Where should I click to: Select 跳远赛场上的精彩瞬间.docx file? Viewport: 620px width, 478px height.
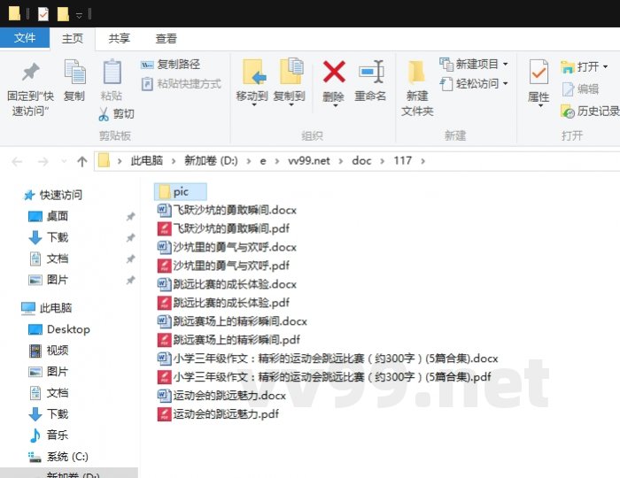pyautogui.click(x=232, y=321)
